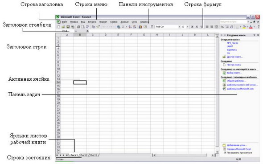Viewport: 263px width, 164px height.
Task: Select column D header
Action: [106, 35]
